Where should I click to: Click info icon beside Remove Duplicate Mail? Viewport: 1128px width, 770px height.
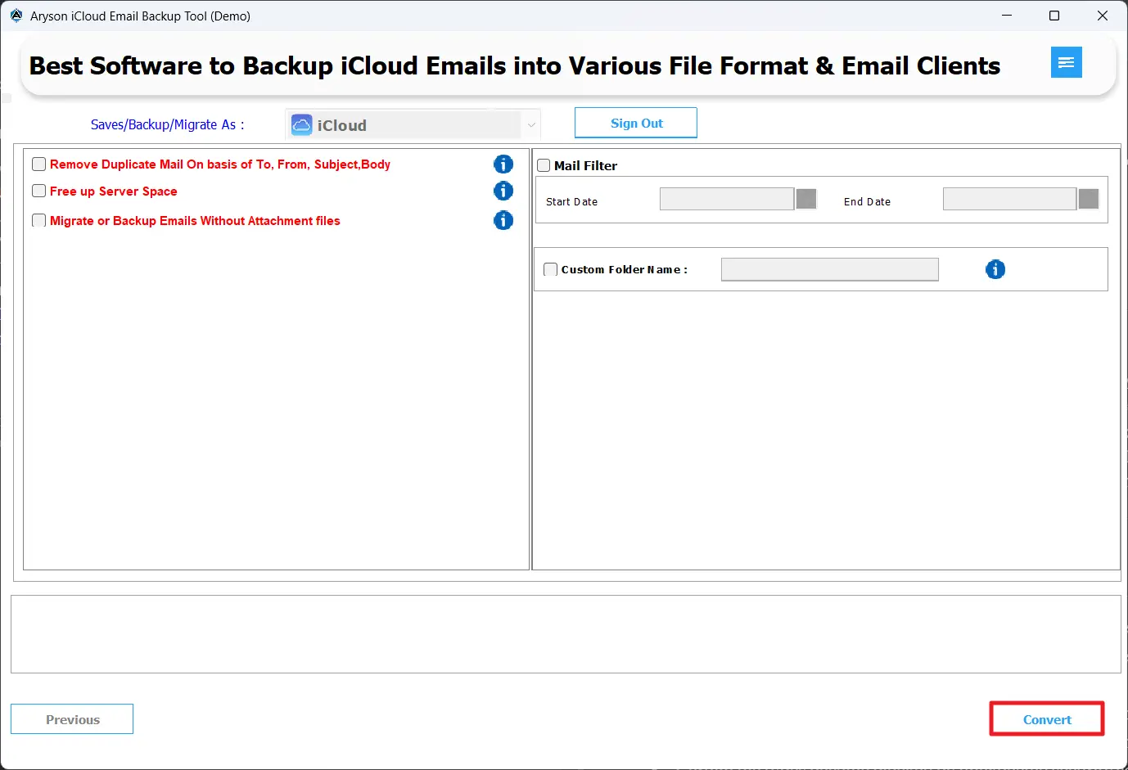pyautogui.click(x=503, y=164)
